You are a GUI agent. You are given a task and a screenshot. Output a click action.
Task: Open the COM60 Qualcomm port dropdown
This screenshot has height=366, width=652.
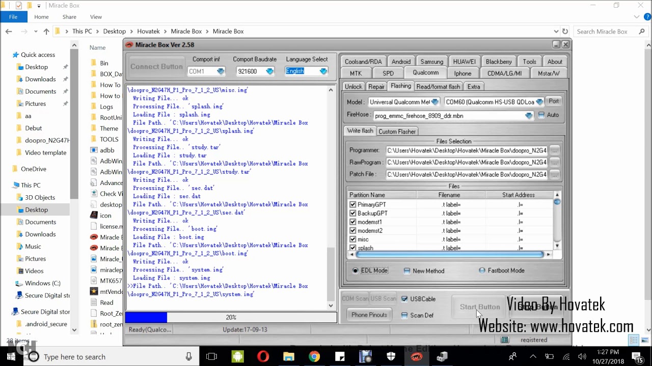[539, 102]
